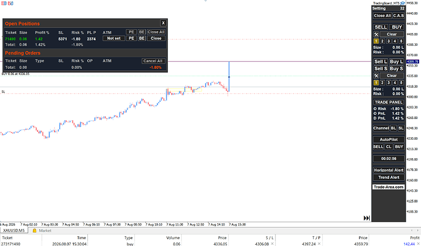Click Clear in the market order section
421x246 pixels.
(x=392, y=34)
